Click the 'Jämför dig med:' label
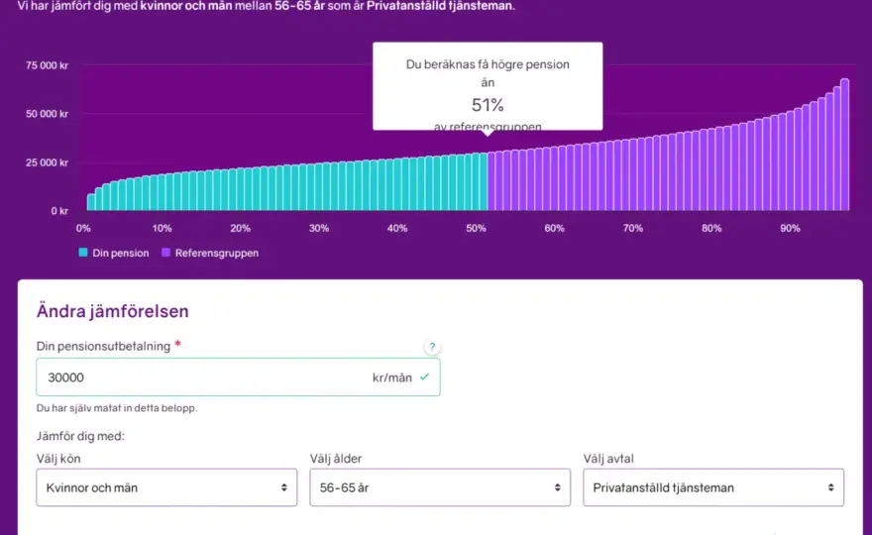 pyautogui.click(x=80, y=436)
